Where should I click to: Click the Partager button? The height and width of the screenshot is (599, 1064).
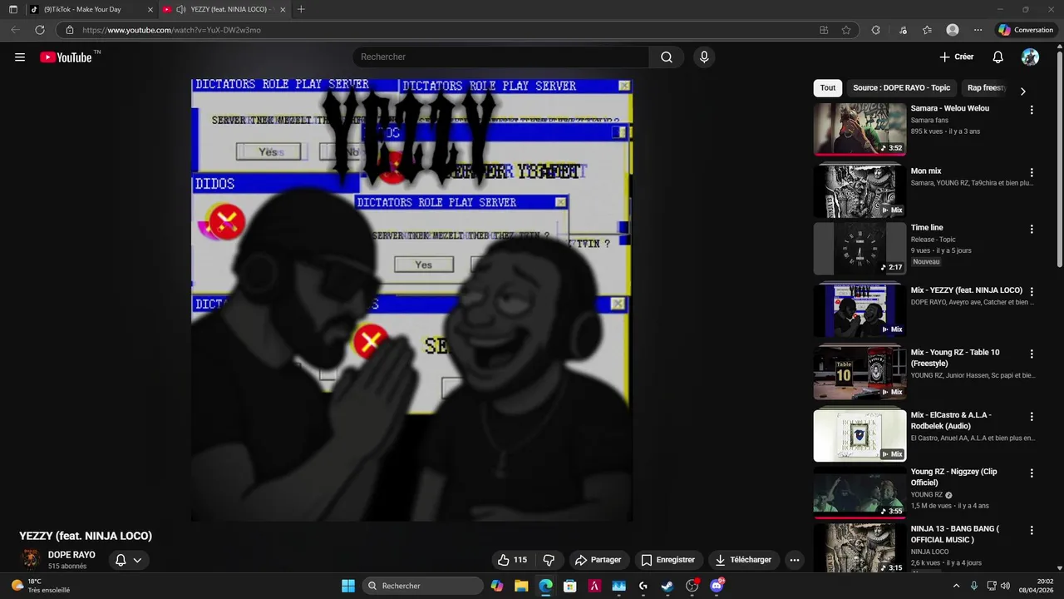coord(598,560)
